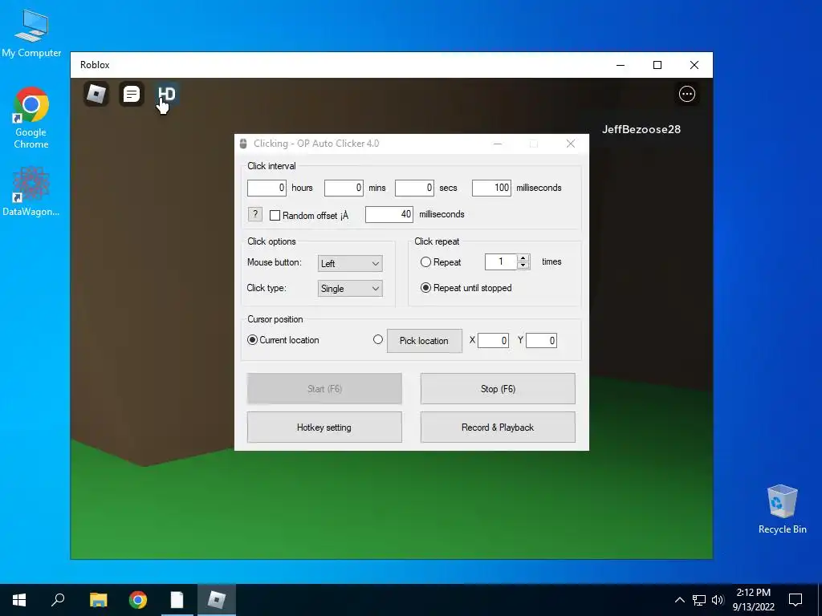822x616 pixels.
Task: Click the X coordinate field
Action: 493,340
